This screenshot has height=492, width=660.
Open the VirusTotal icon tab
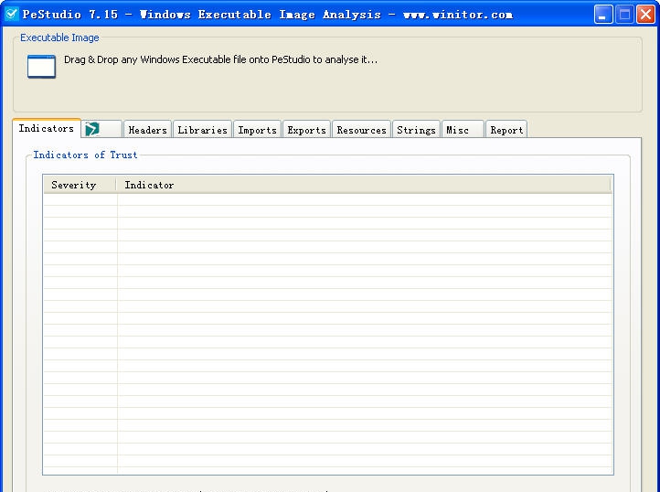pos(101,129)
